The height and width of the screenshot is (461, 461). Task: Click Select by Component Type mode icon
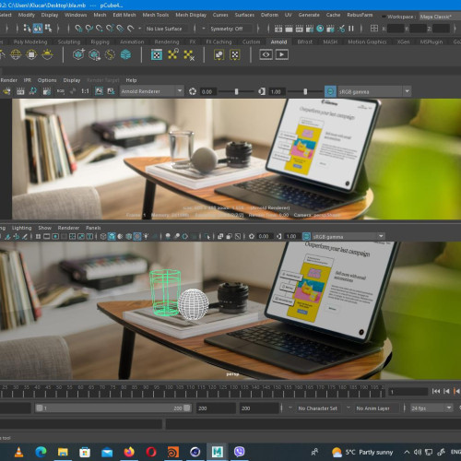coord(48,29)
